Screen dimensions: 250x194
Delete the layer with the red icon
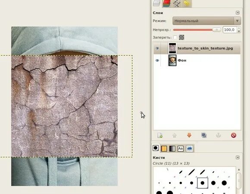click(x=234, y=135)
